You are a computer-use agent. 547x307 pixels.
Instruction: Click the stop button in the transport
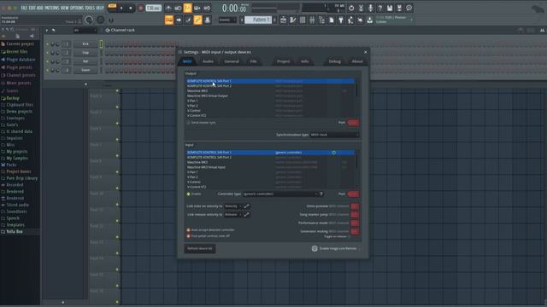coord(131,8)
